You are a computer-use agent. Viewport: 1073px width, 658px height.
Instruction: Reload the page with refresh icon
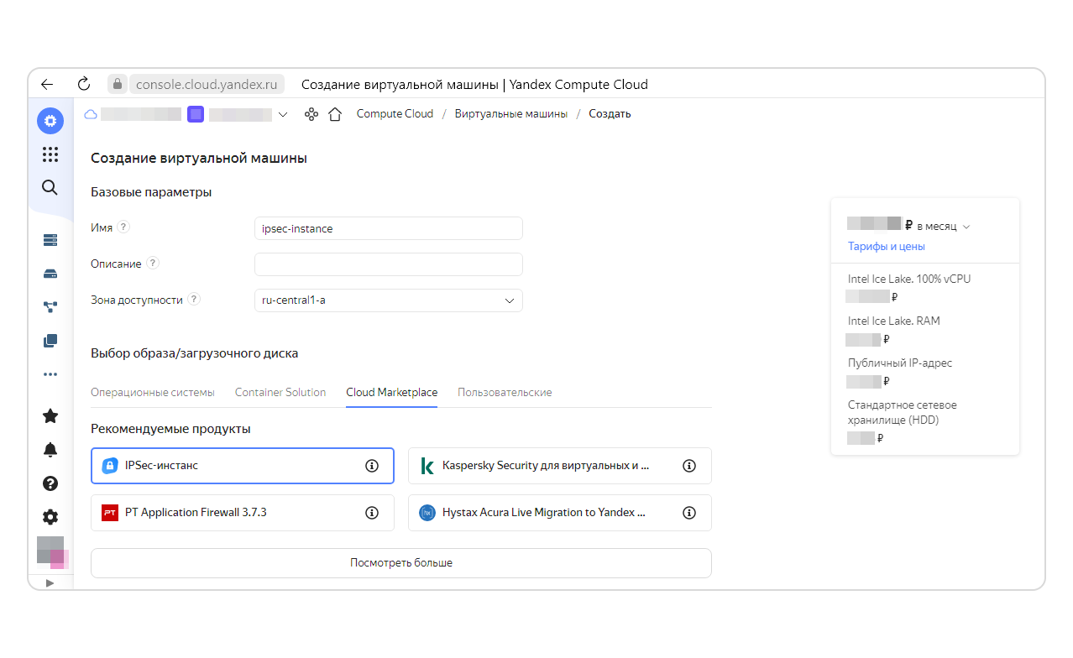pos(83,84)
